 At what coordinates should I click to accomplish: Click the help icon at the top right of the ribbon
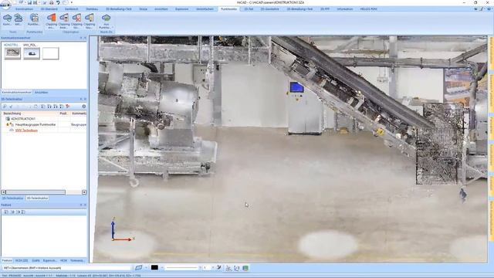(x=489, y=9)
